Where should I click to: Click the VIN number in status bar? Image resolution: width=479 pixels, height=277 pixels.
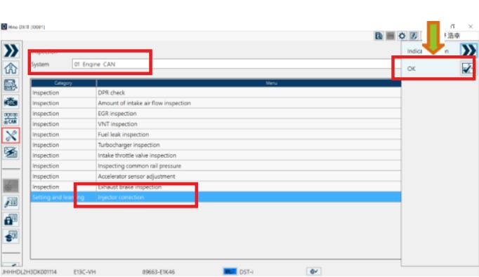pyautogui.click(x=29, y=272)
